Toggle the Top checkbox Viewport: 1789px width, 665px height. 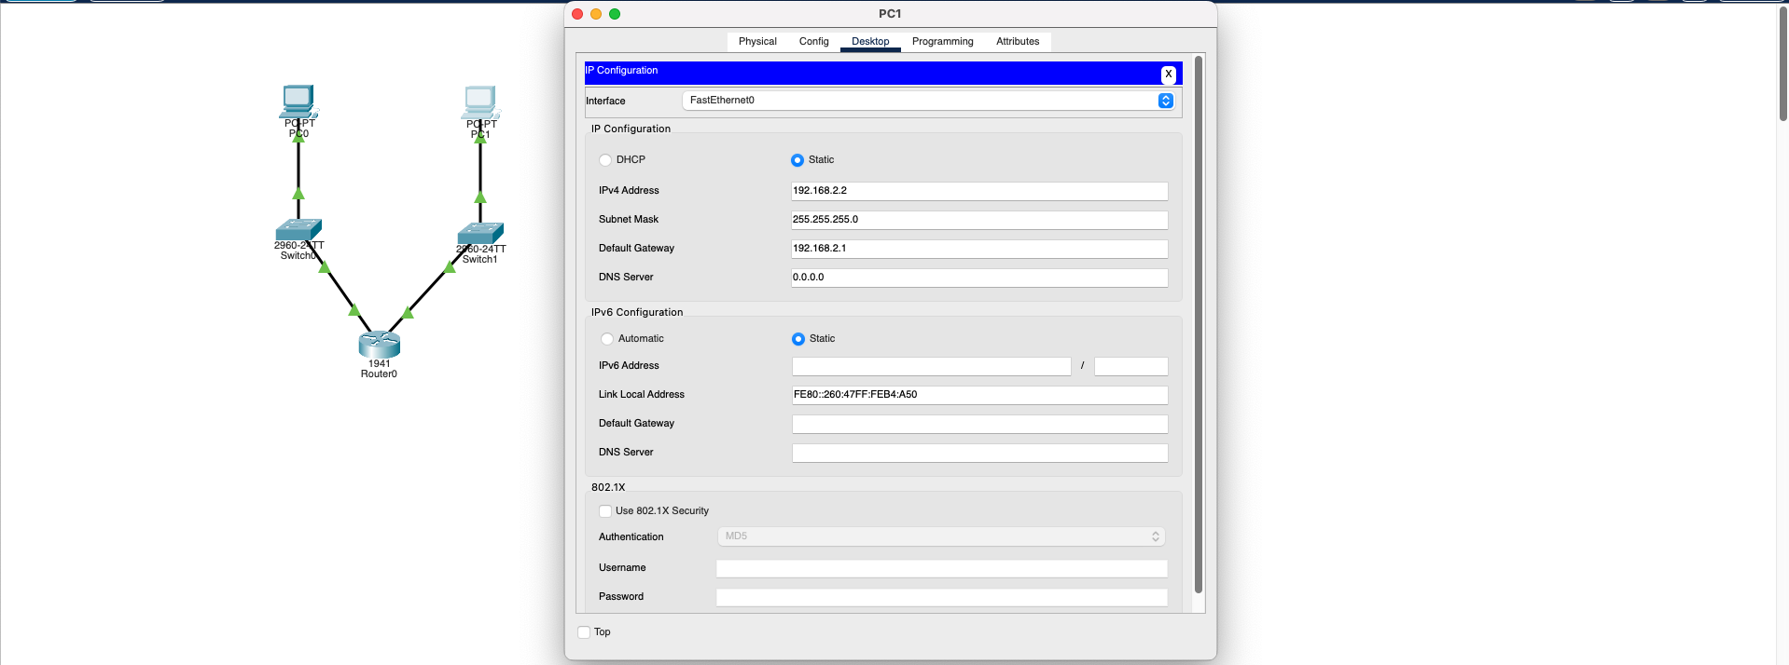pos(584,632)
